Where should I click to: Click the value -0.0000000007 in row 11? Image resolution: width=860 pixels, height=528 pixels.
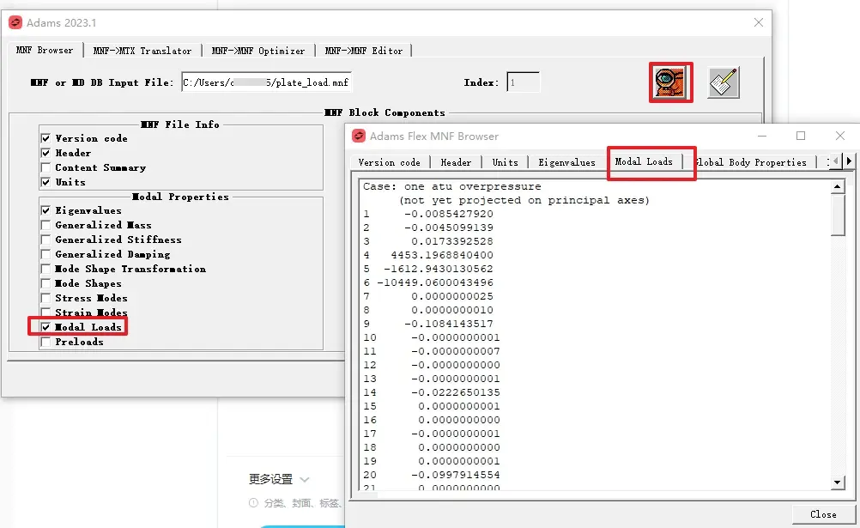coord(455,351)
